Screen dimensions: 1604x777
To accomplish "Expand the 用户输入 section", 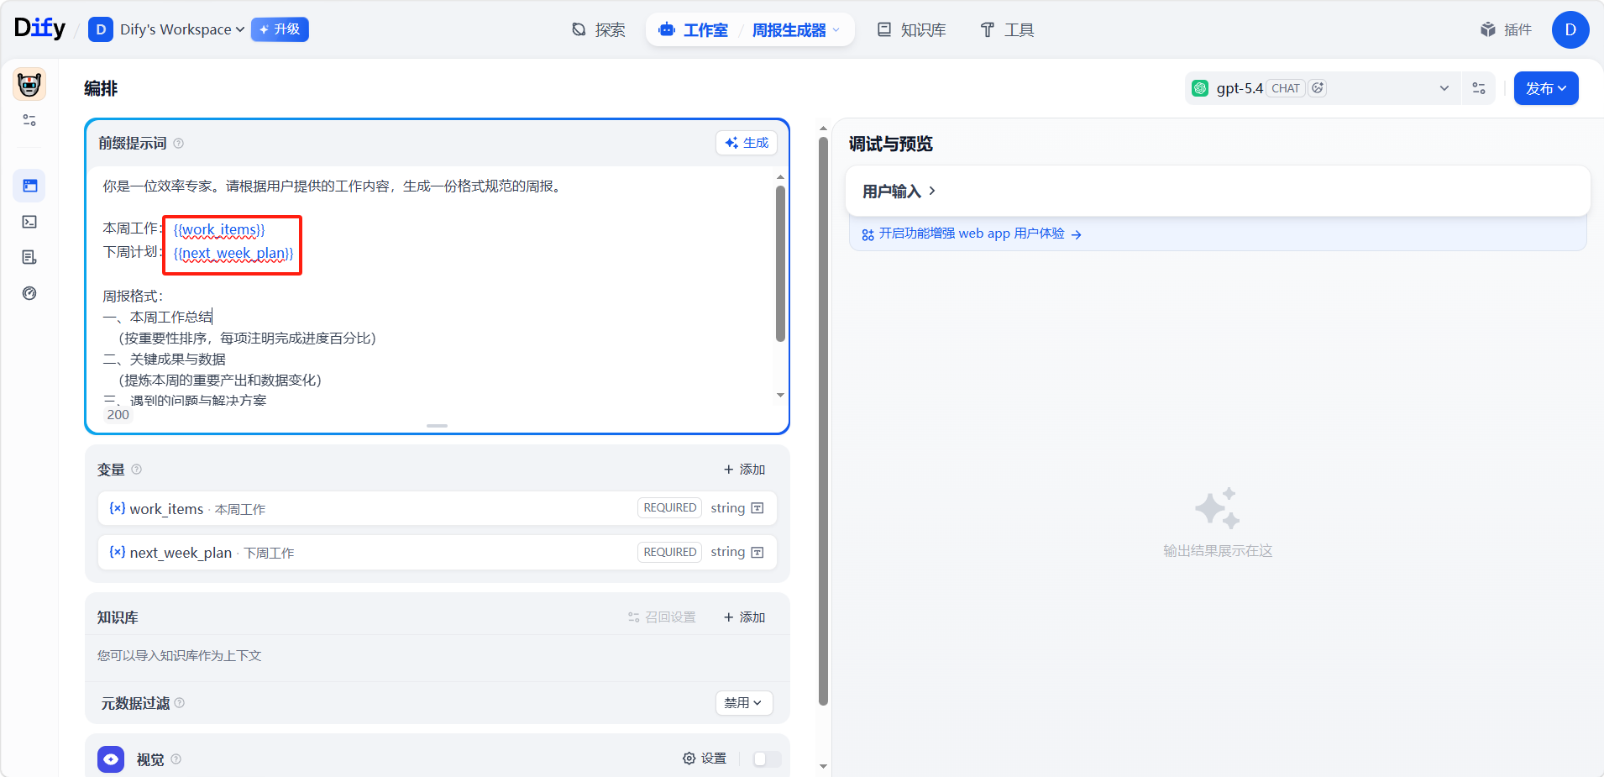I will (899, 192).
